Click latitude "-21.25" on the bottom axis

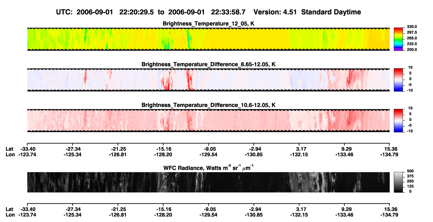(119, 209)
